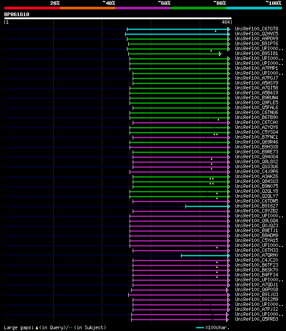The width and height of the screenshot is (286, 331).
Task: Click the orange ~40% identity legend segment
Action: tap(88, 8)
